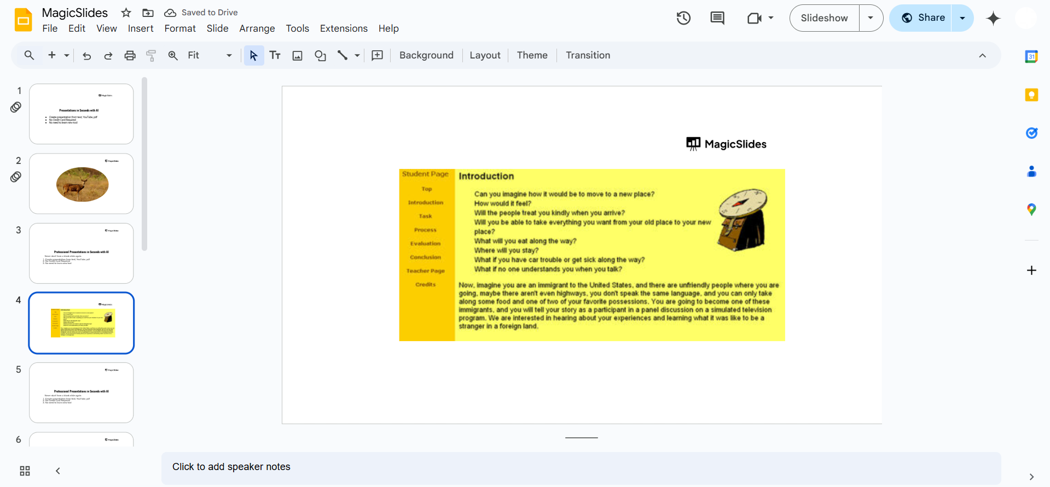This screenshot has height=487, width=1050.
Task: Get add-ons with side panel plus
Action: 1031,271
